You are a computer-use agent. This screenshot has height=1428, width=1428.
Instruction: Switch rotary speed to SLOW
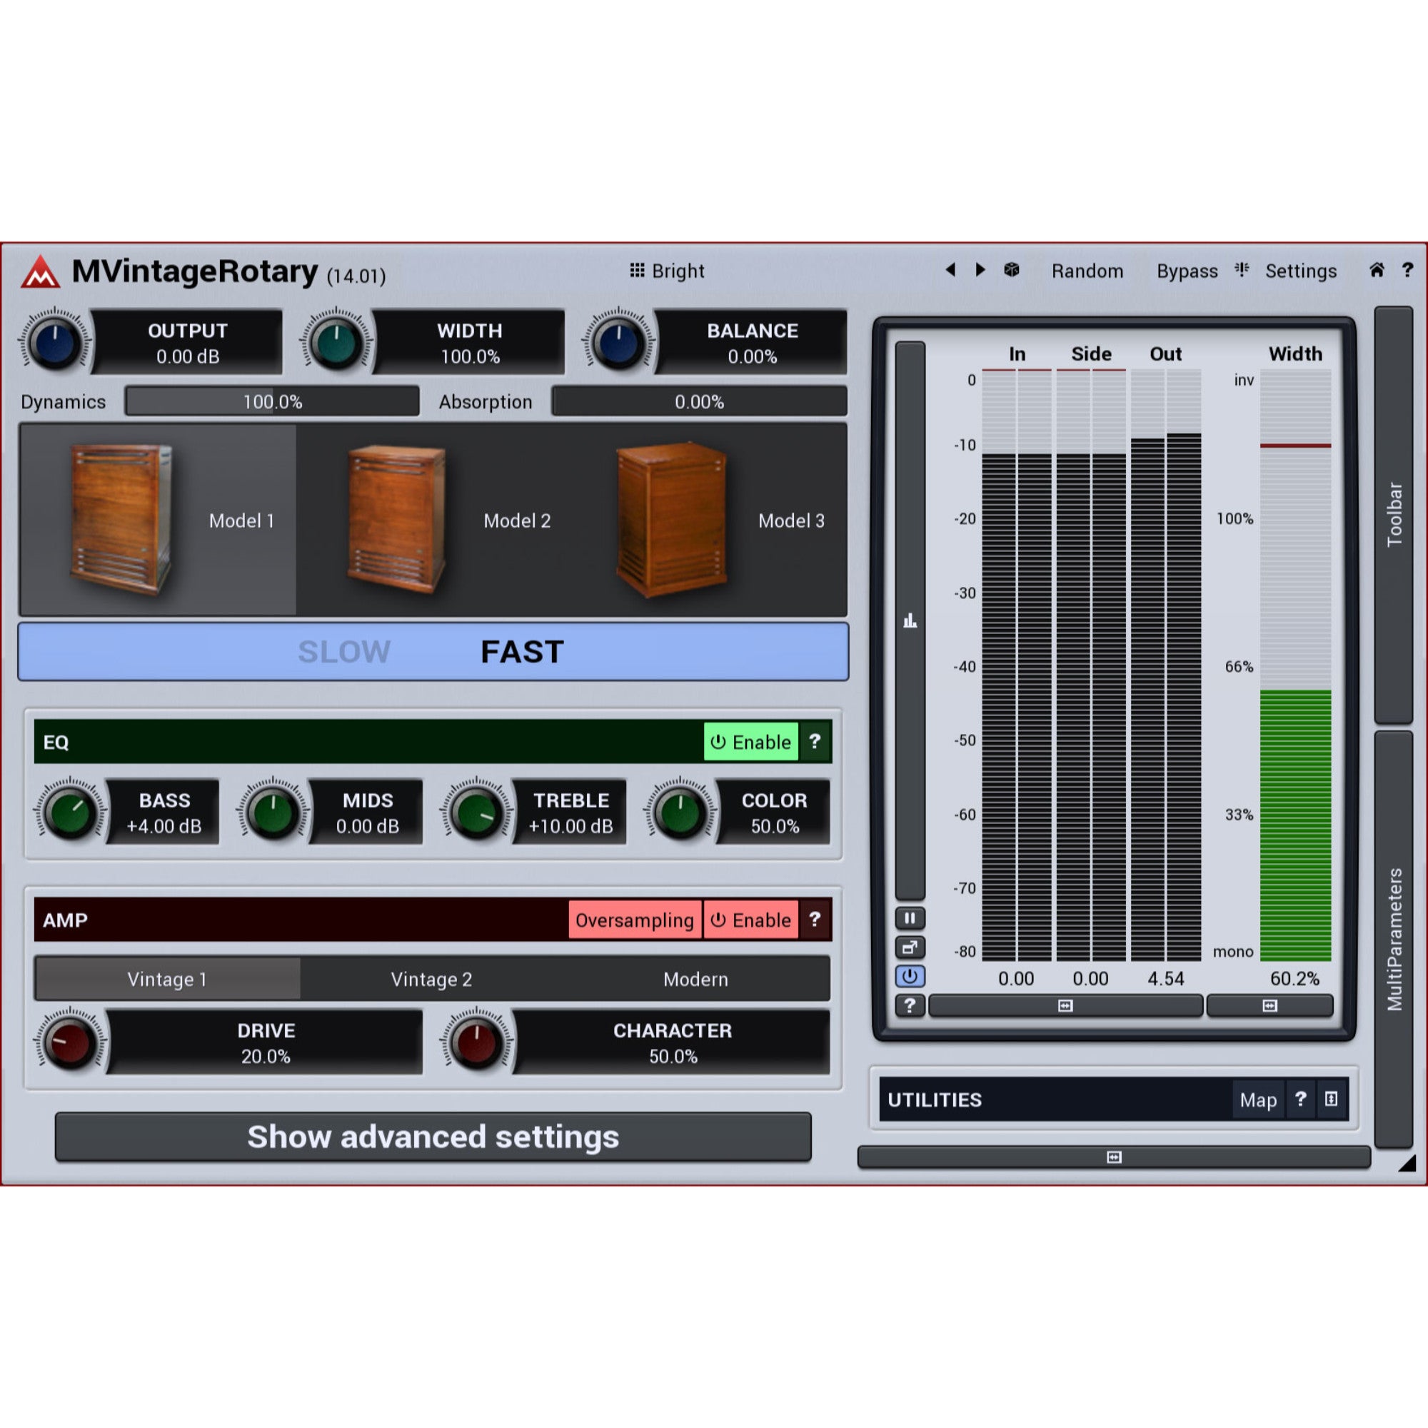coord(343,652)
